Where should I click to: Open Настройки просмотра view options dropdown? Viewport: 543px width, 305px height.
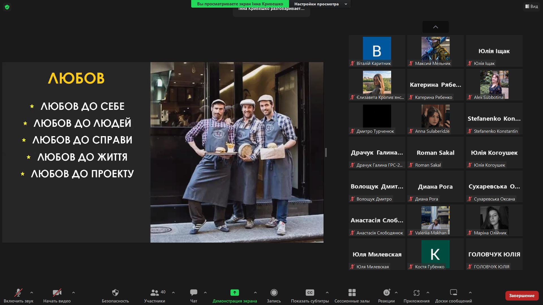click(320, 4)
